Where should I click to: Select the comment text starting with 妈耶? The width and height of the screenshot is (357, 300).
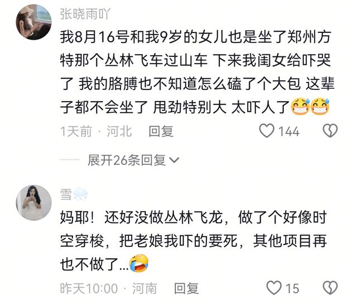[x=194, y=241]
